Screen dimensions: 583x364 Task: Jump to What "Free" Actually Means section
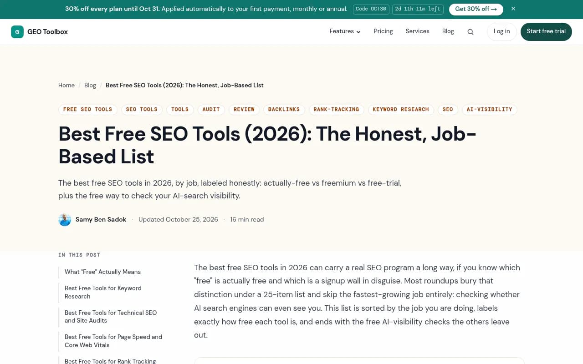click(102, 272)
